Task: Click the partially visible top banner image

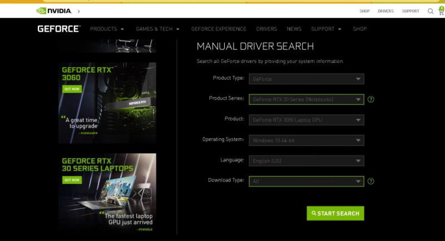Action: pos(107,46)
